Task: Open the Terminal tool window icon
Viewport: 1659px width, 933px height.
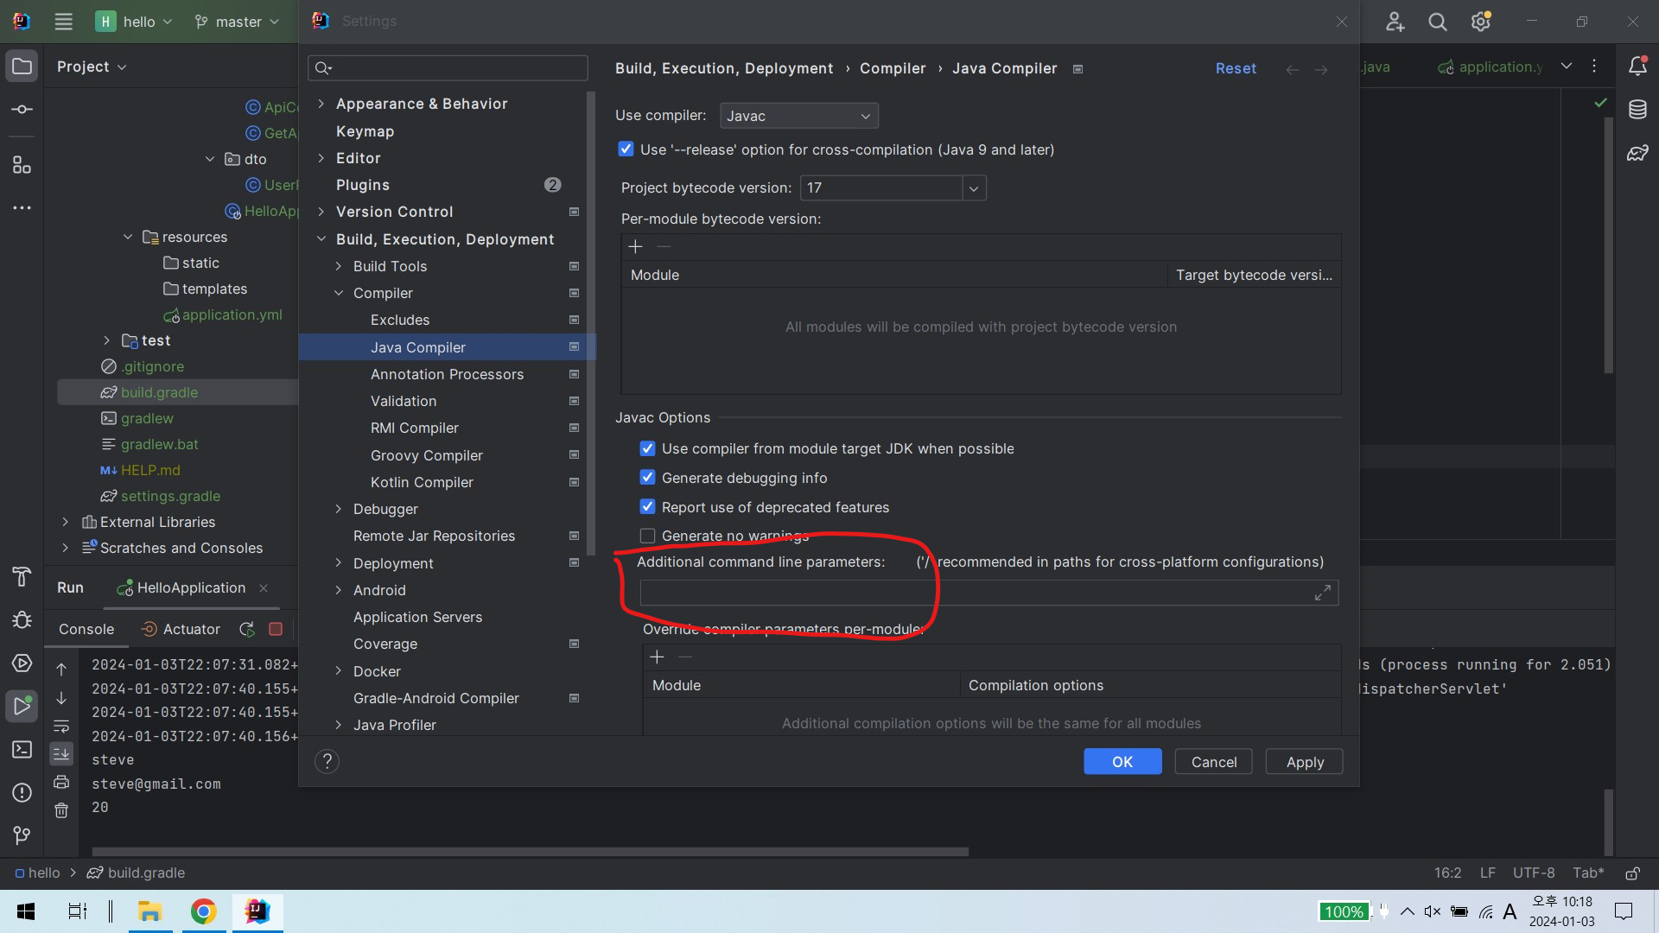Action: pos(22,749)
